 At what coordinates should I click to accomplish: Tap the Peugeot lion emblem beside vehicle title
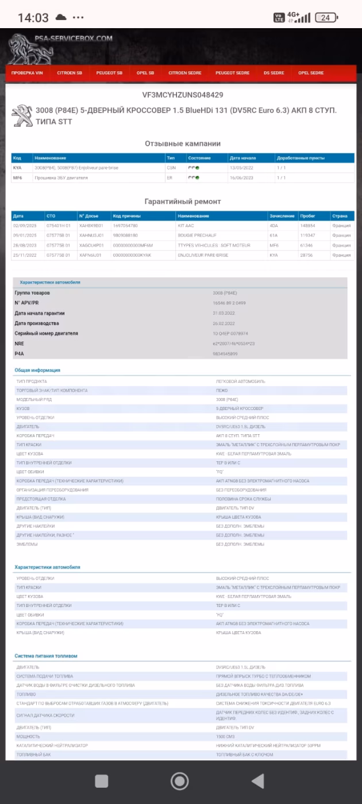tap(22, 115)
